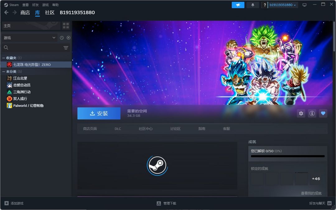The image size is (336, 210).
Task: Collapse the 未分类 category
Action: click(4, 72)
